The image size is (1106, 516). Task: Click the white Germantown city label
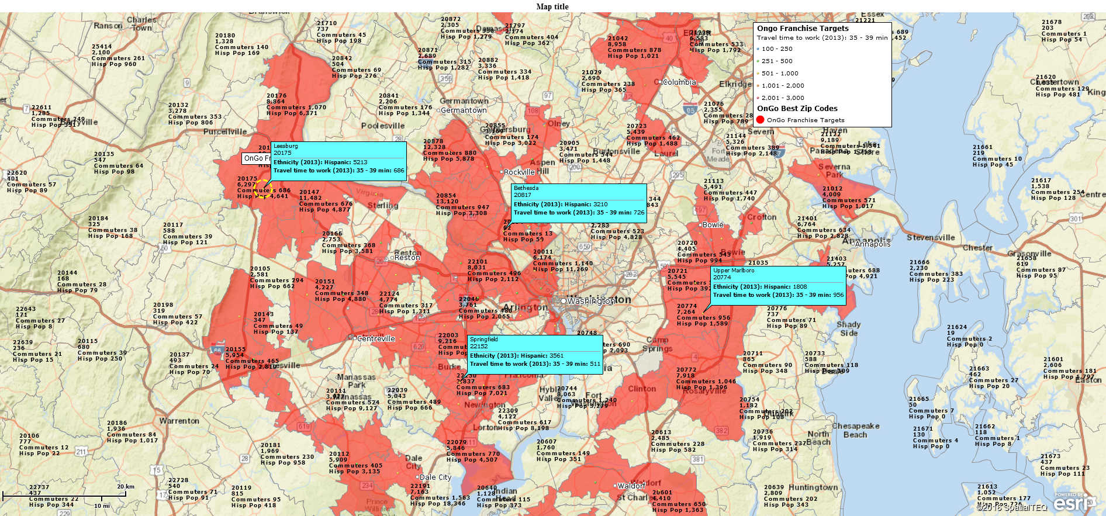[x=464, y=110]
